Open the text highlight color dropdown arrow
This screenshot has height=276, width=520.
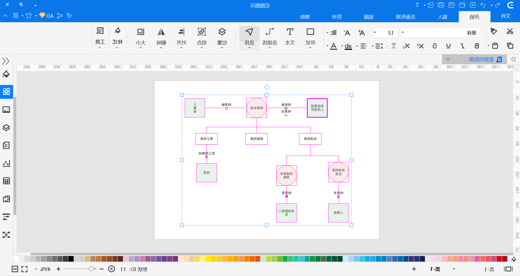tap(342, 46)
